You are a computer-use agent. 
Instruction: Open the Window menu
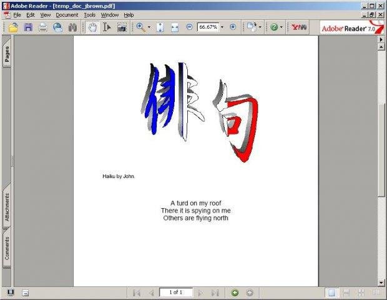pos(110,15)
